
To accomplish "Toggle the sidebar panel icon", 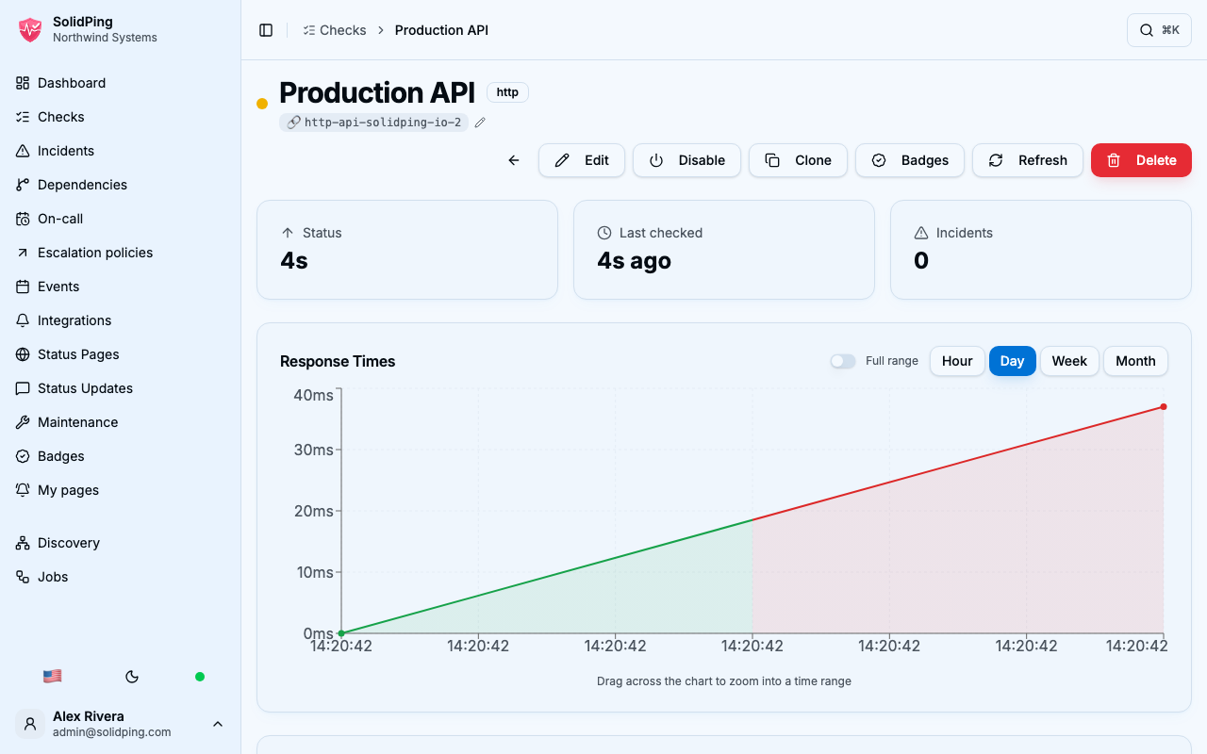I will (x=266, y=30).
